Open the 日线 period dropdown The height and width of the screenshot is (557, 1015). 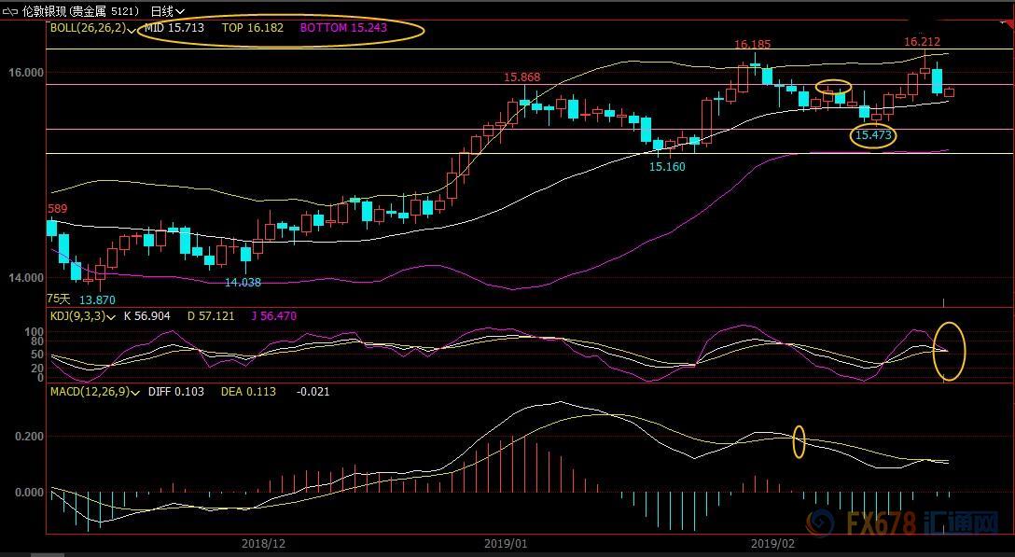click(168, 11)
